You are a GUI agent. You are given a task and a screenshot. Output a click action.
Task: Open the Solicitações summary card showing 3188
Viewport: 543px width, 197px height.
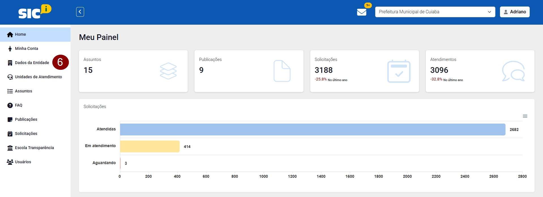pyautogui.click(x=364, y=71)
